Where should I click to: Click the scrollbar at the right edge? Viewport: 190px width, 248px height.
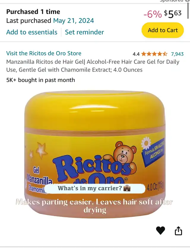click(x=188, y=11)
